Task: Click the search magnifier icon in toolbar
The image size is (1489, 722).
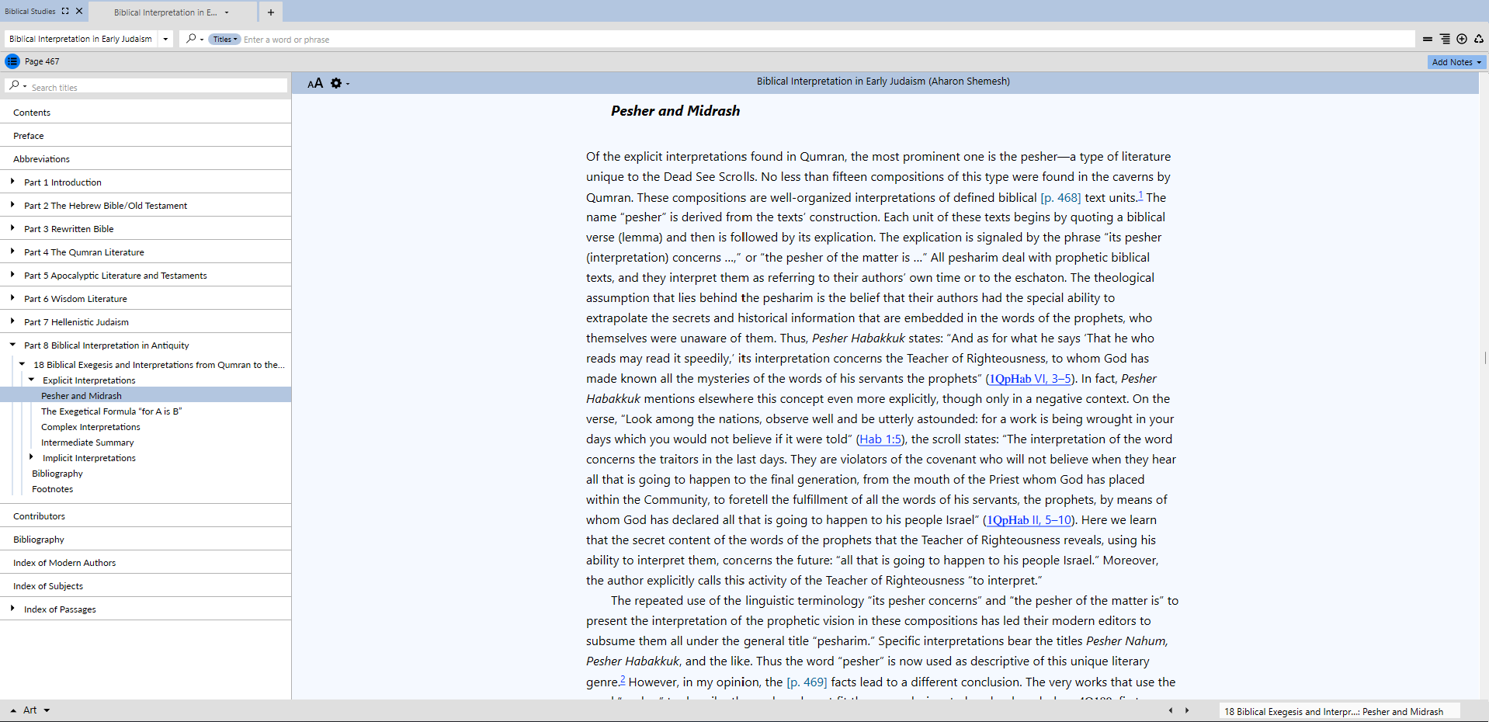Action: [191, 39]
